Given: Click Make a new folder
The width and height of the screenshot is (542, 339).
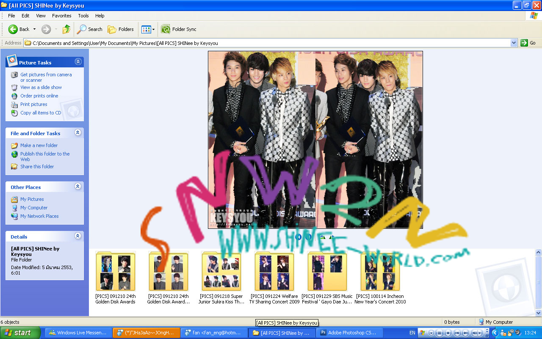Looking at the screenshot, I should tap(39, 145).
